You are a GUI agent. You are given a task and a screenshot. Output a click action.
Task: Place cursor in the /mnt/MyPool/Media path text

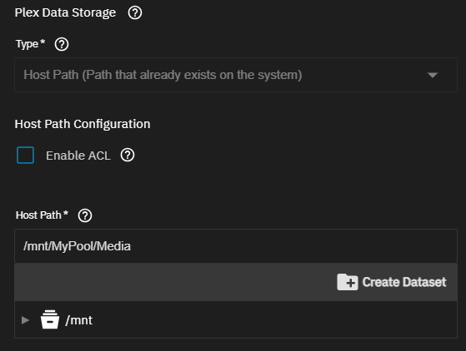(77, 246)
